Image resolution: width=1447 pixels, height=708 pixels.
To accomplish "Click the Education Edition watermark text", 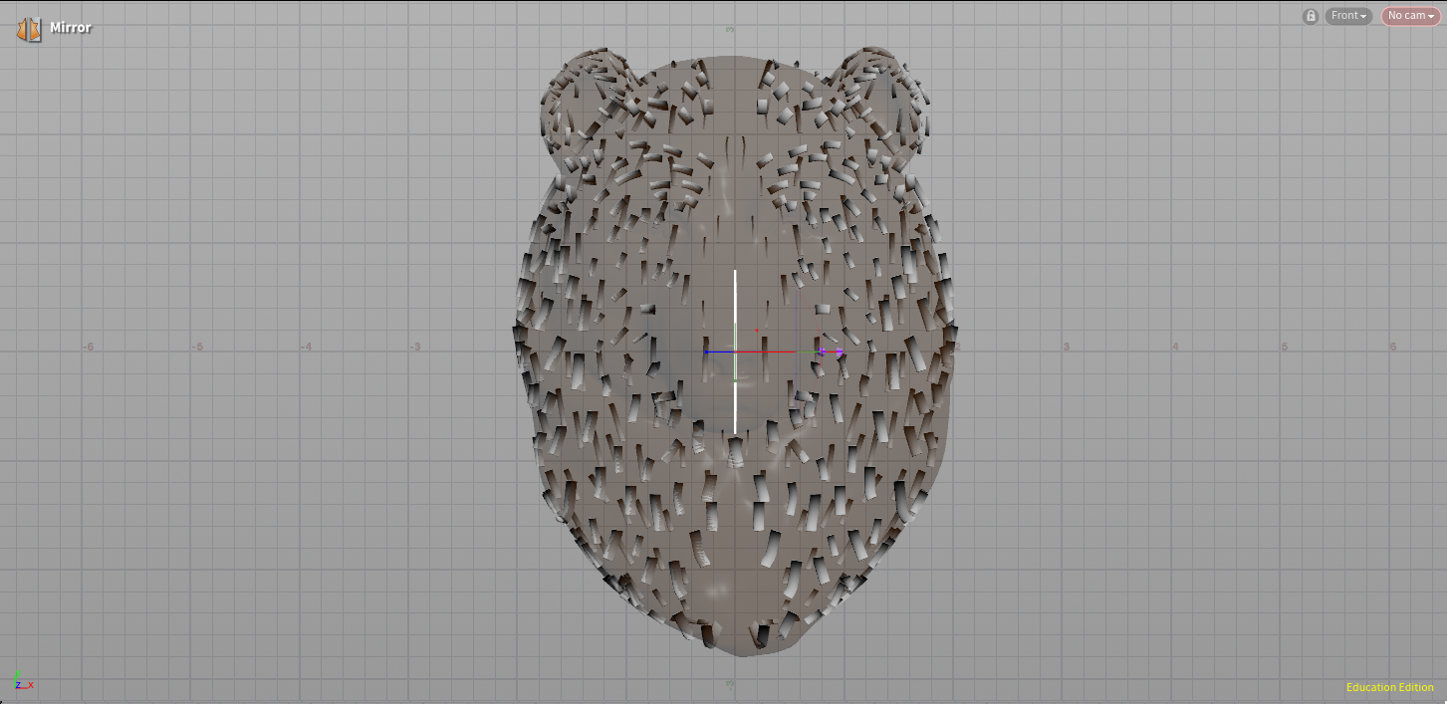I will pyautogui.click(x=1389, y=687).
